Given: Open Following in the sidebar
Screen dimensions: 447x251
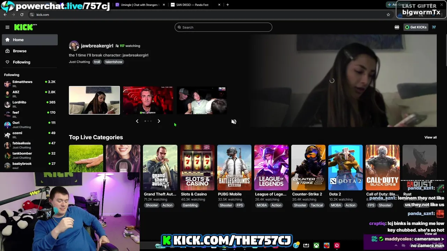Looking at the screenshot, I should pyautogui.click(x=30, y=62).
